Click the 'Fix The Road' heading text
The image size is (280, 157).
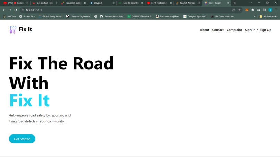point(61,63)
